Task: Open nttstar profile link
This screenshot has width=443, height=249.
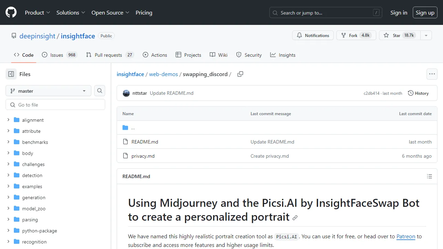Action: coord(140,93)
